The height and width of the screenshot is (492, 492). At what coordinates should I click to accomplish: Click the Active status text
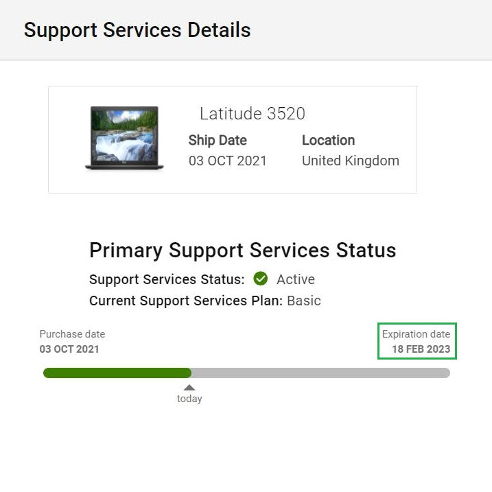296,279
